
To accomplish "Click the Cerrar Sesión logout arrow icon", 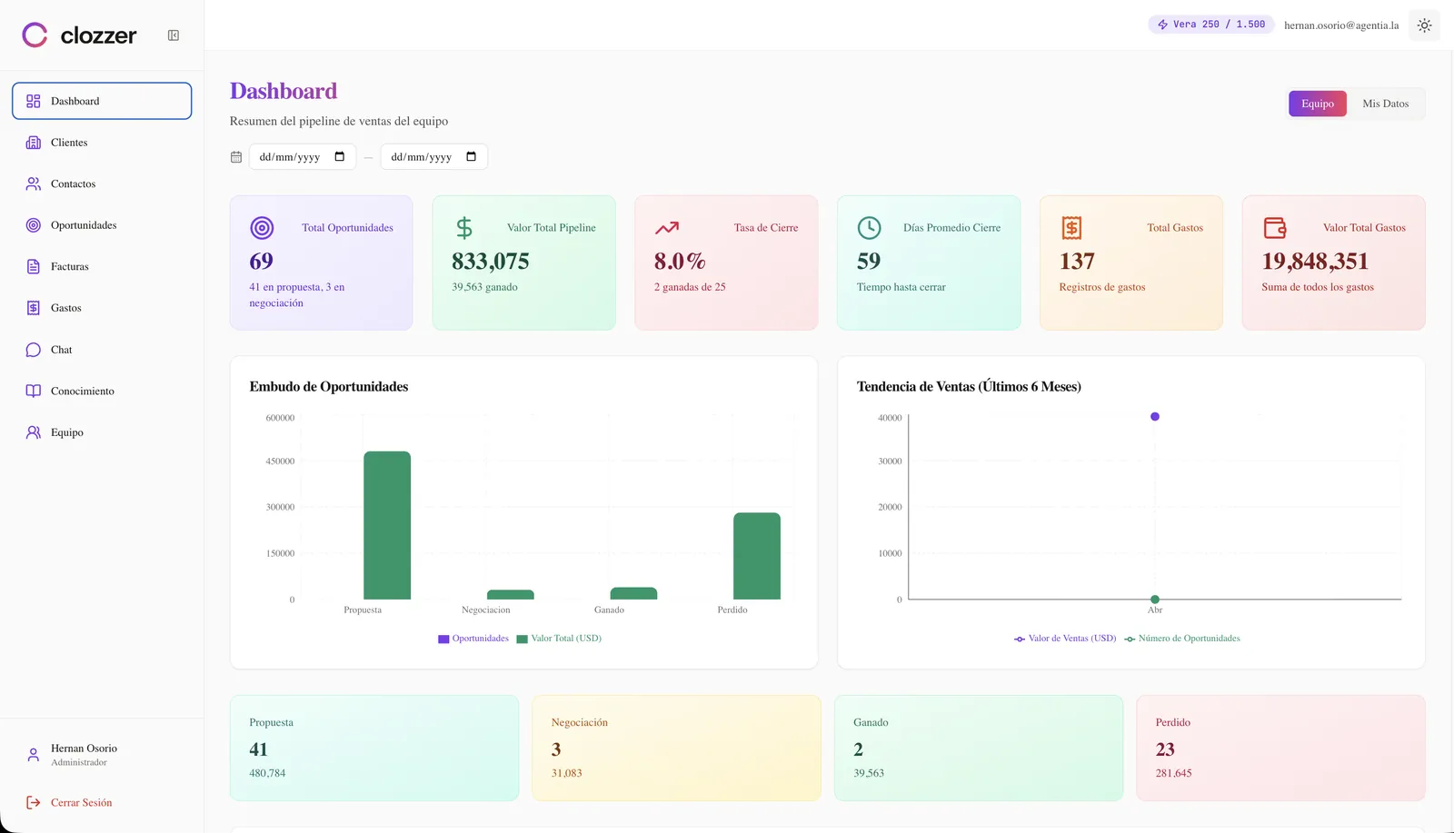I will (x=34, y=802).
